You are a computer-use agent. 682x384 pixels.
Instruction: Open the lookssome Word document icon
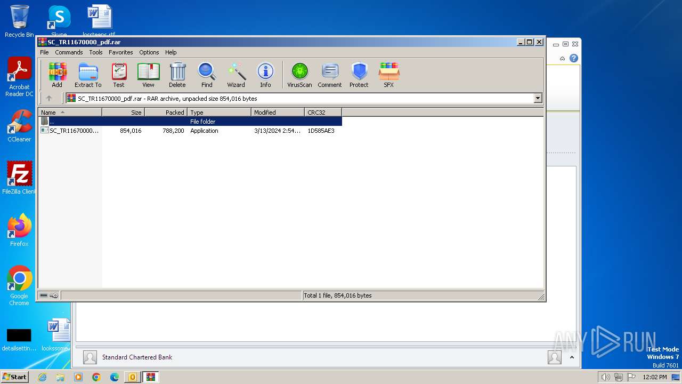pos(56,335)
